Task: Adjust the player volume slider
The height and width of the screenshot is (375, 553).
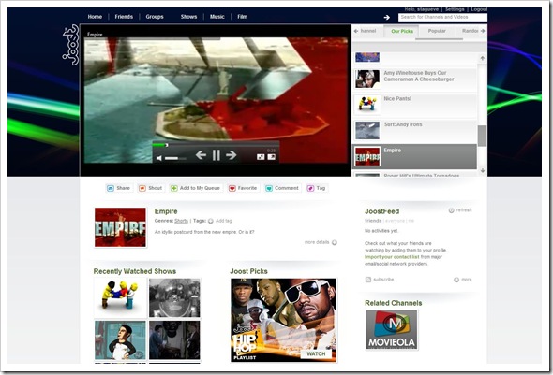Action: (175, 158)
